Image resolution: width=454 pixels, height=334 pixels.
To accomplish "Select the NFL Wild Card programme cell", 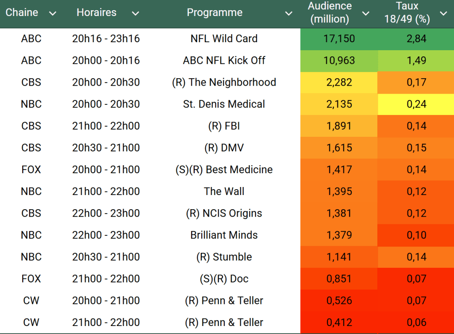I will point(224,39).
